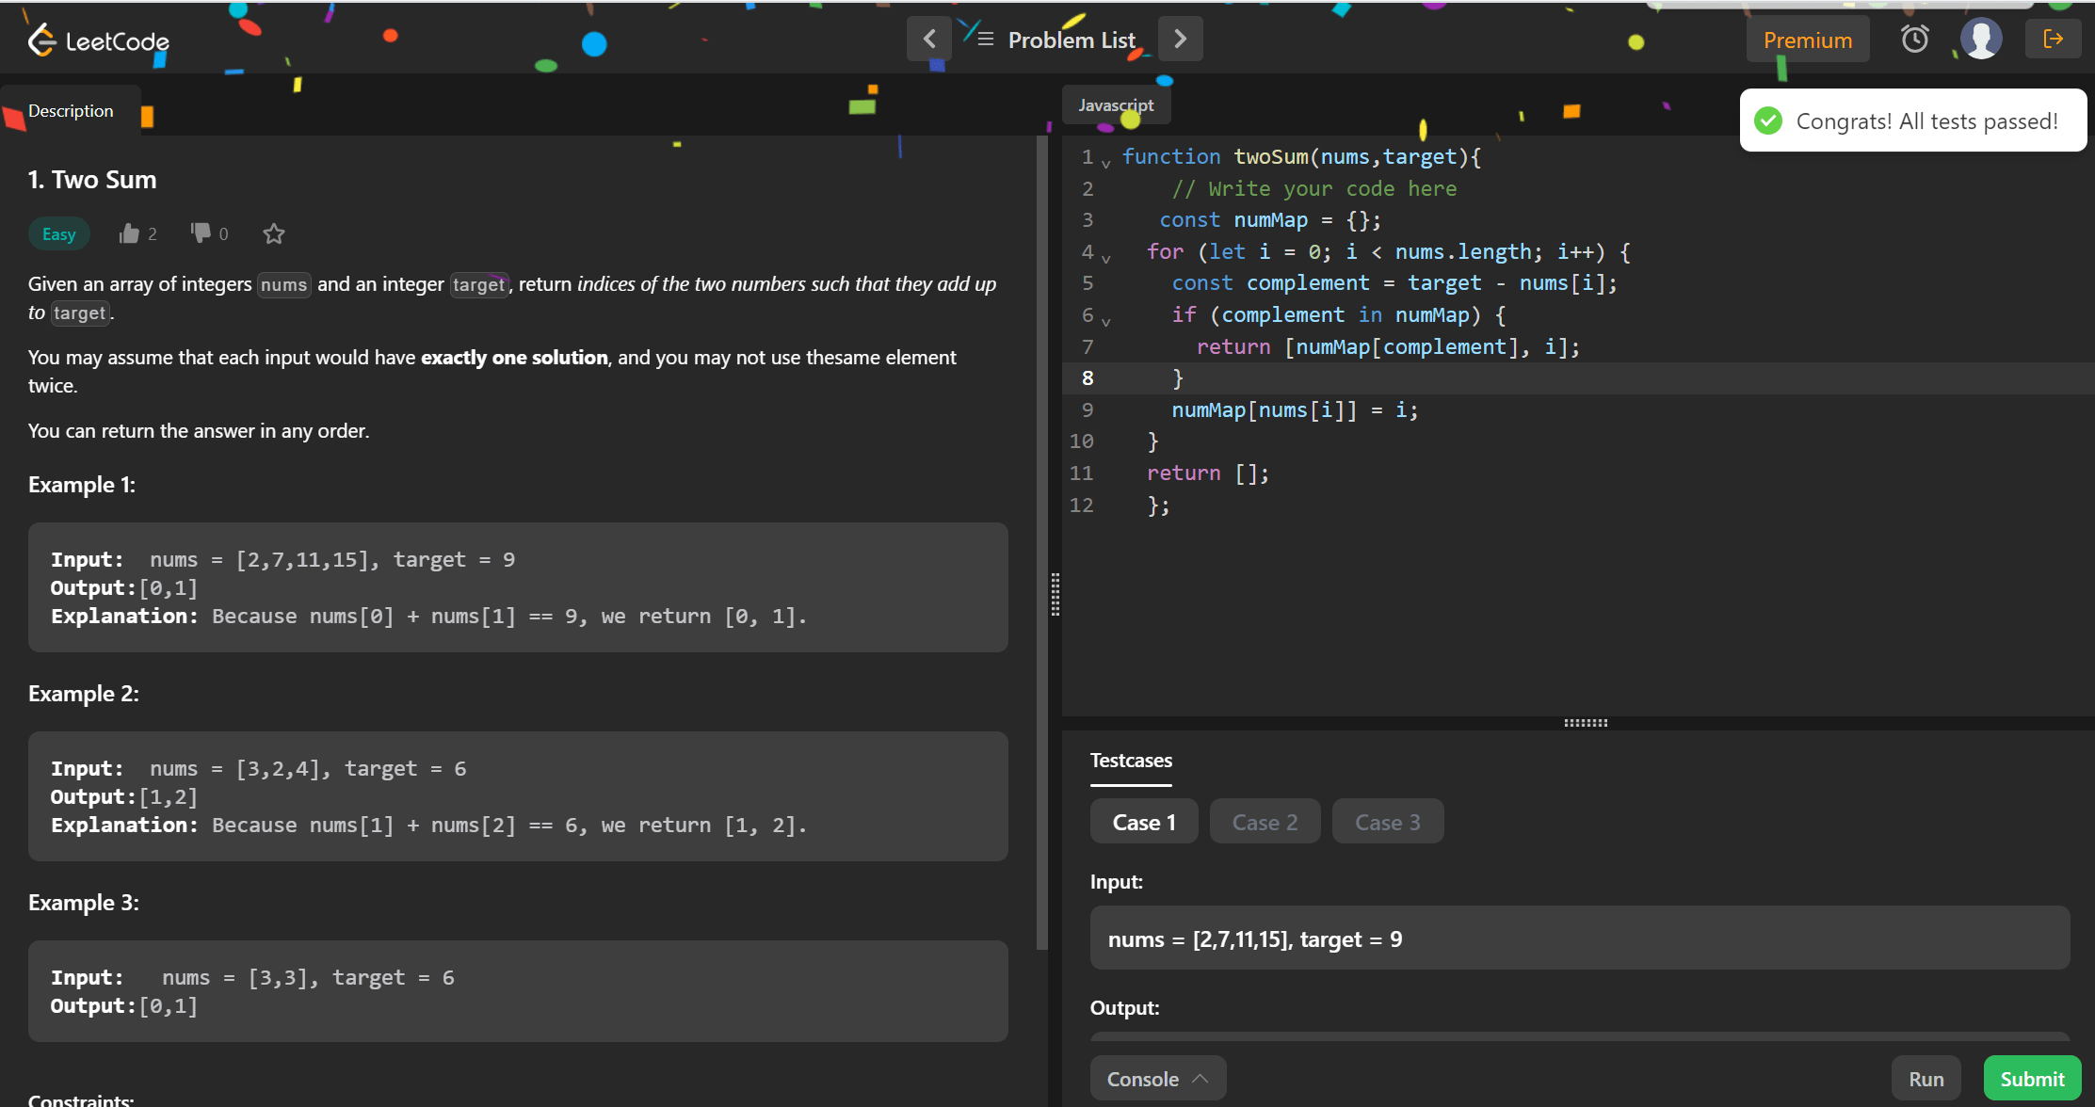This screenshot has width=2095, height=1107.
Task: Click the Premium button
Action: 1807,40
